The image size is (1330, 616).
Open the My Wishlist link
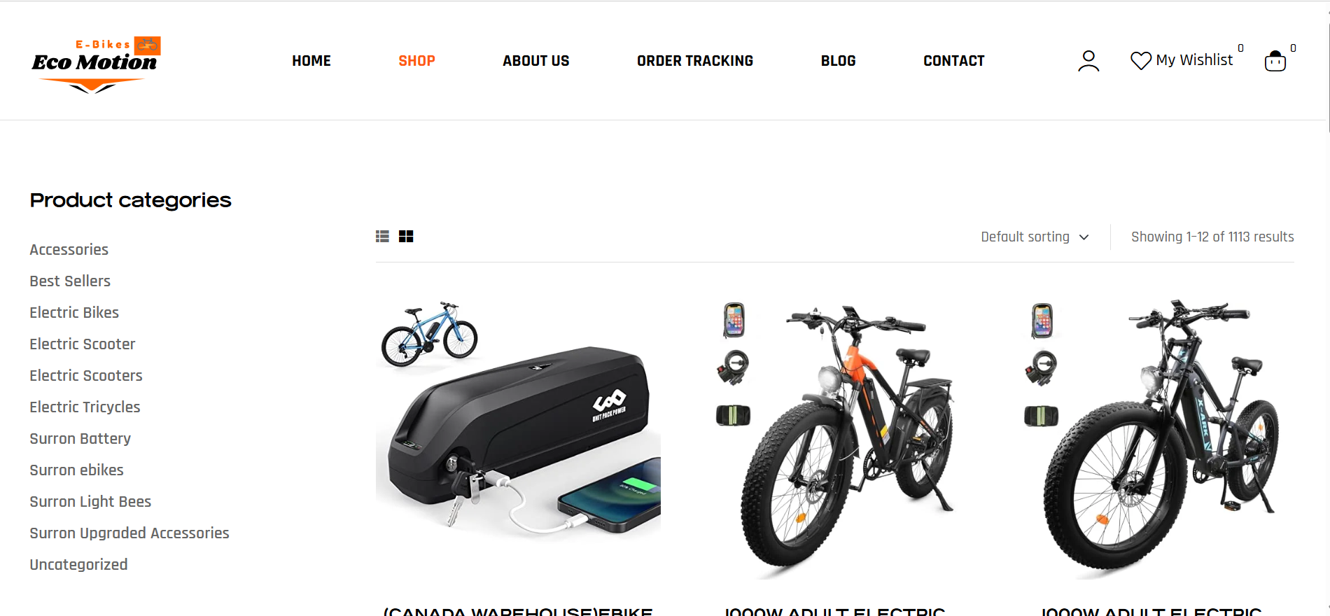[1194, 60]
